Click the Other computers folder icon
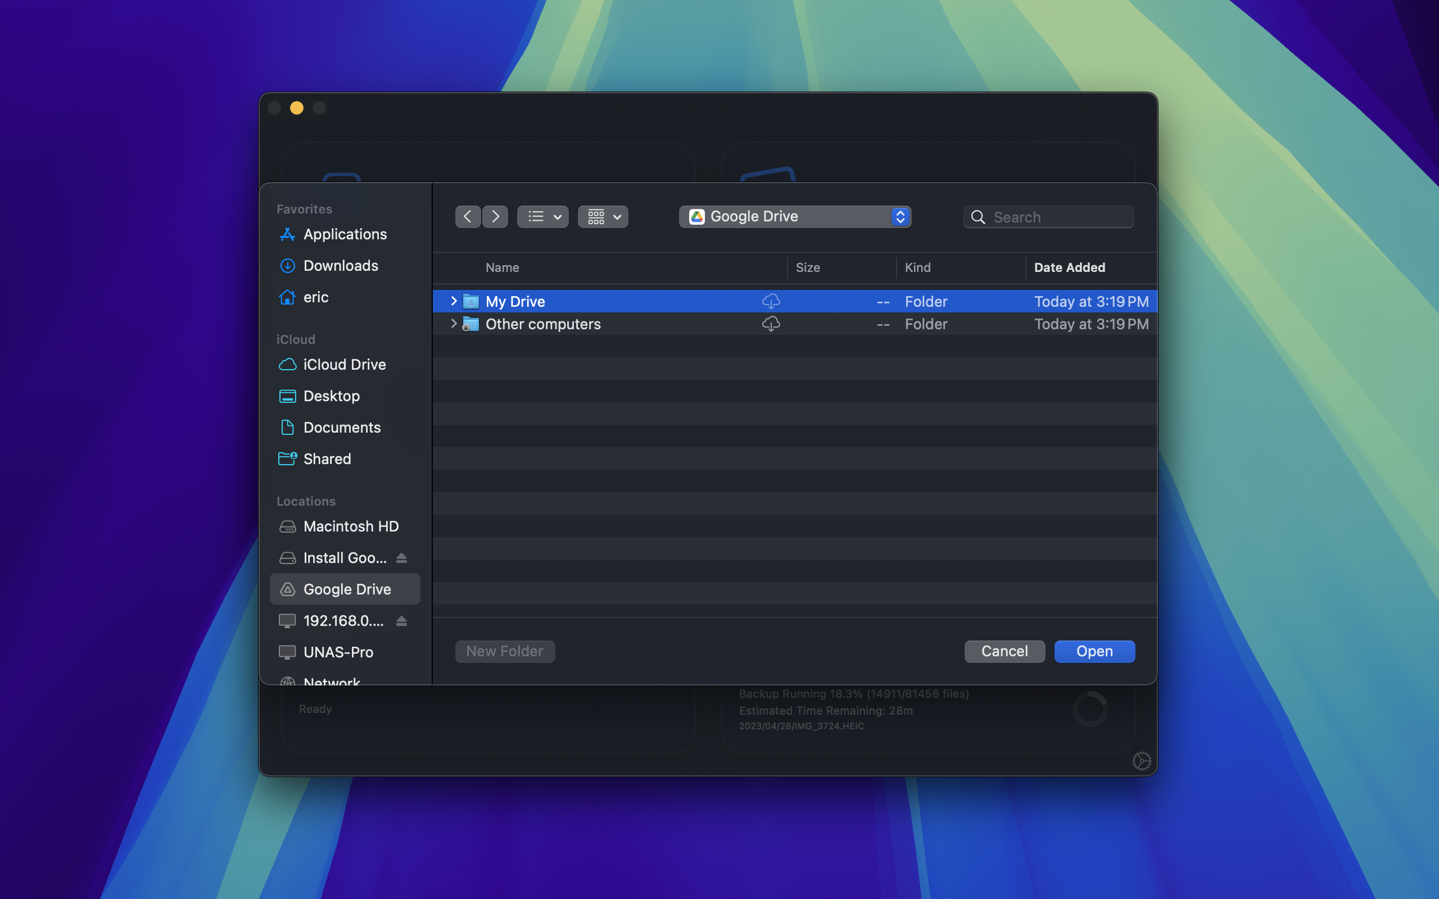The image size is (1439, 899). [x=471, y=324]
